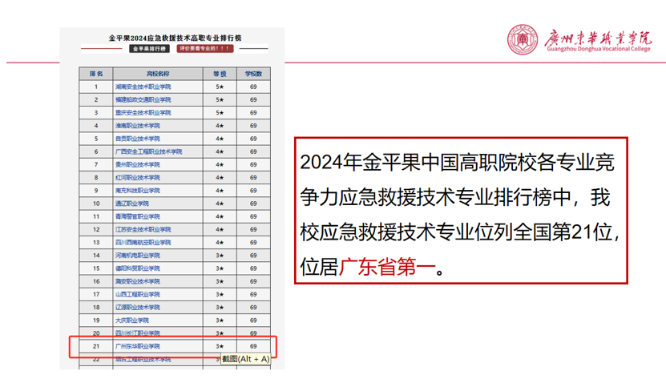
Task: Open rank 1 link 湖南安全技术职业学院
Action: coord(143,87)
